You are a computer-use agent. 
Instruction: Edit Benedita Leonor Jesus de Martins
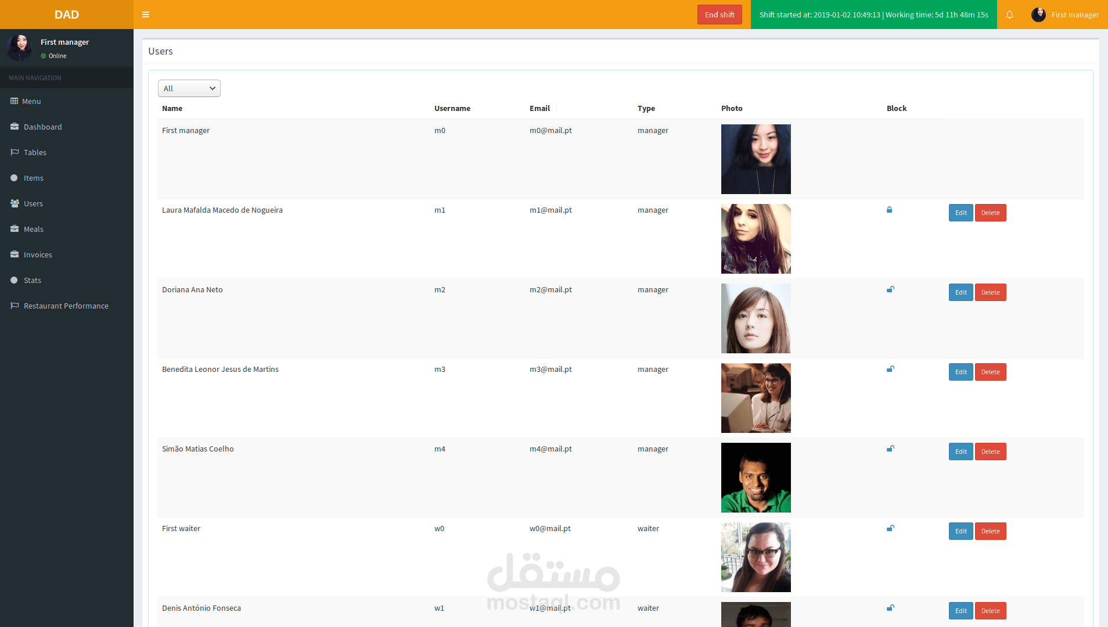click(x=960, y=372)
